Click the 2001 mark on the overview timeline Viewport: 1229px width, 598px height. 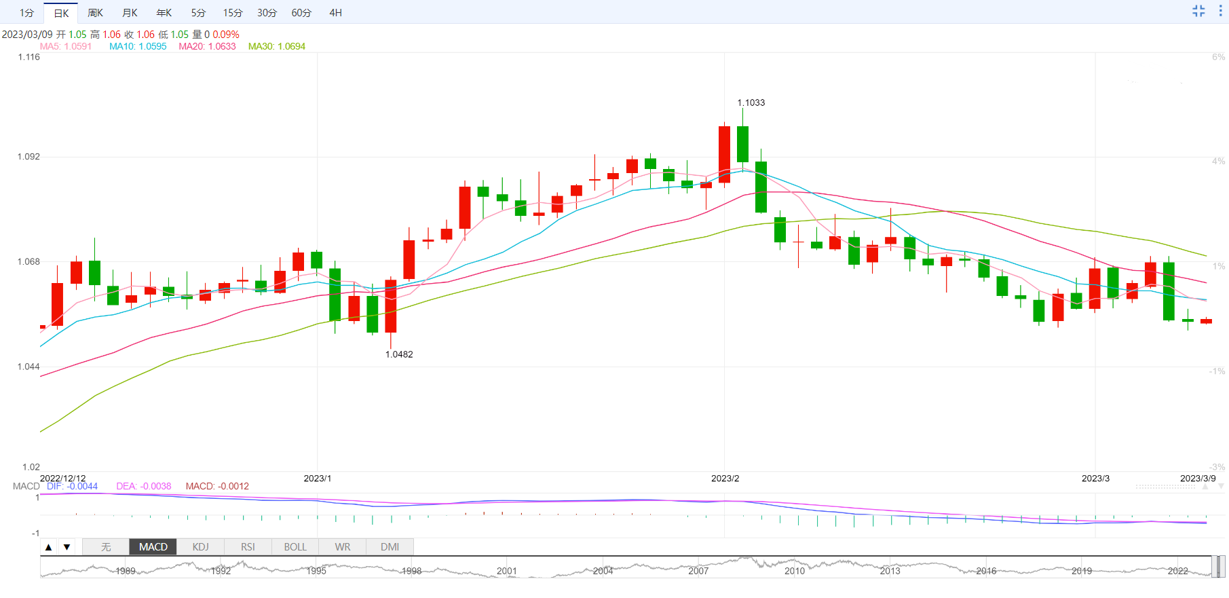click(507, 571)
